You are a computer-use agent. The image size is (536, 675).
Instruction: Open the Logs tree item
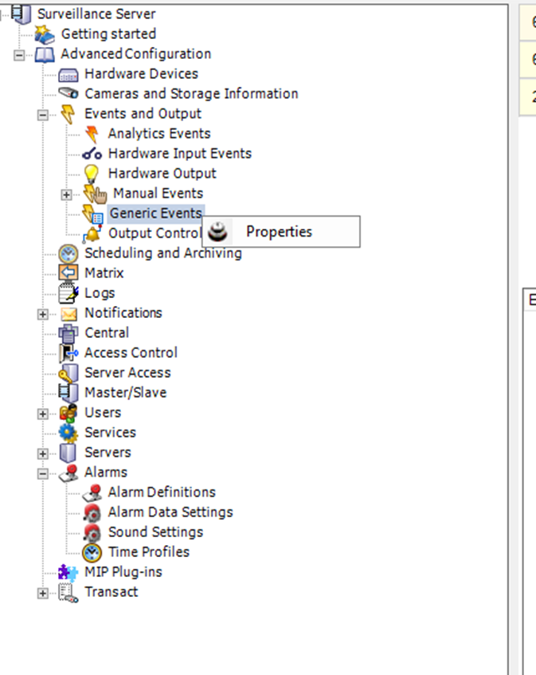coord(100,293)
